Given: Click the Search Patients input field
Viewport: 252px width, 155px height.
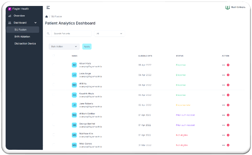Looking at the screenshot, I should pos(71,34).
